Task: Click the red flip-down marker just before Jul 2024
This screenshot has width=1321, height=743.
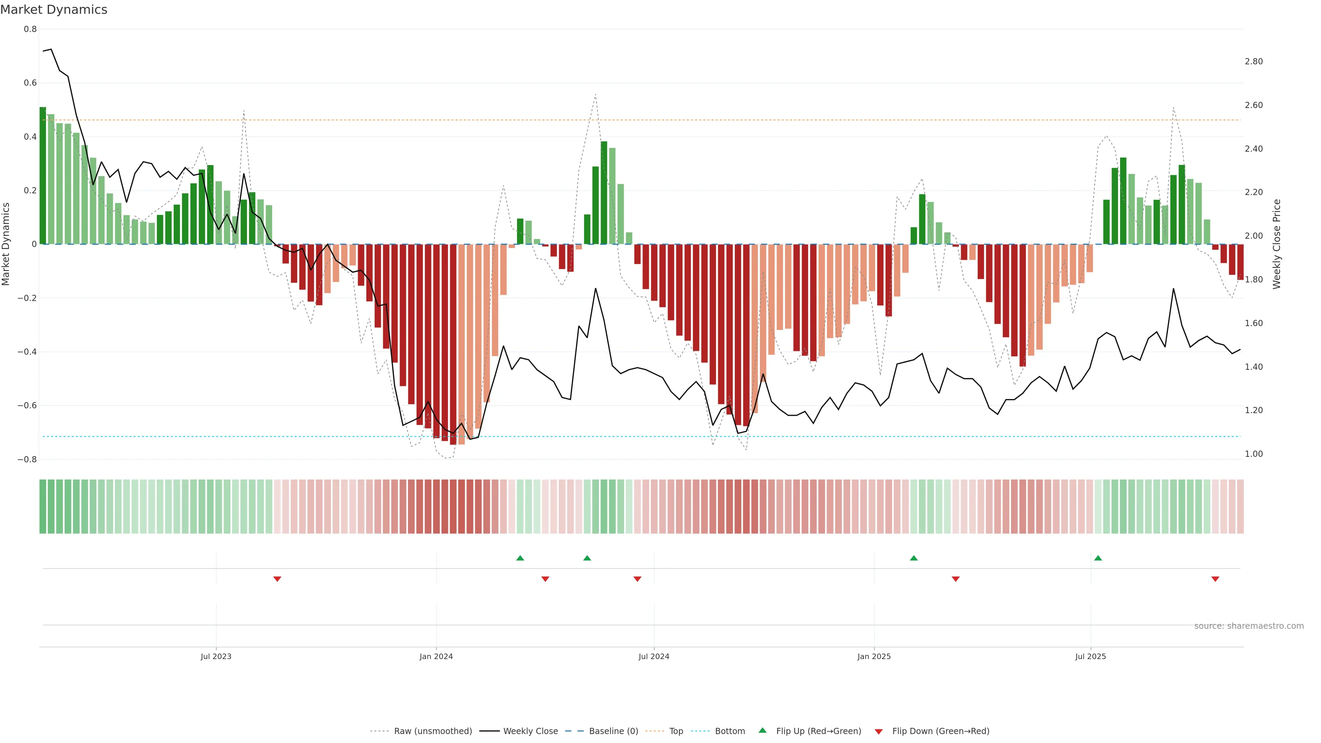Action: [637, 579]
